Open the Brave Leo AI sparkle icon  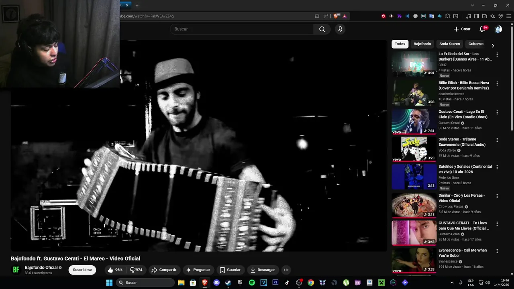pyautogui.click(x=492, y=16)
